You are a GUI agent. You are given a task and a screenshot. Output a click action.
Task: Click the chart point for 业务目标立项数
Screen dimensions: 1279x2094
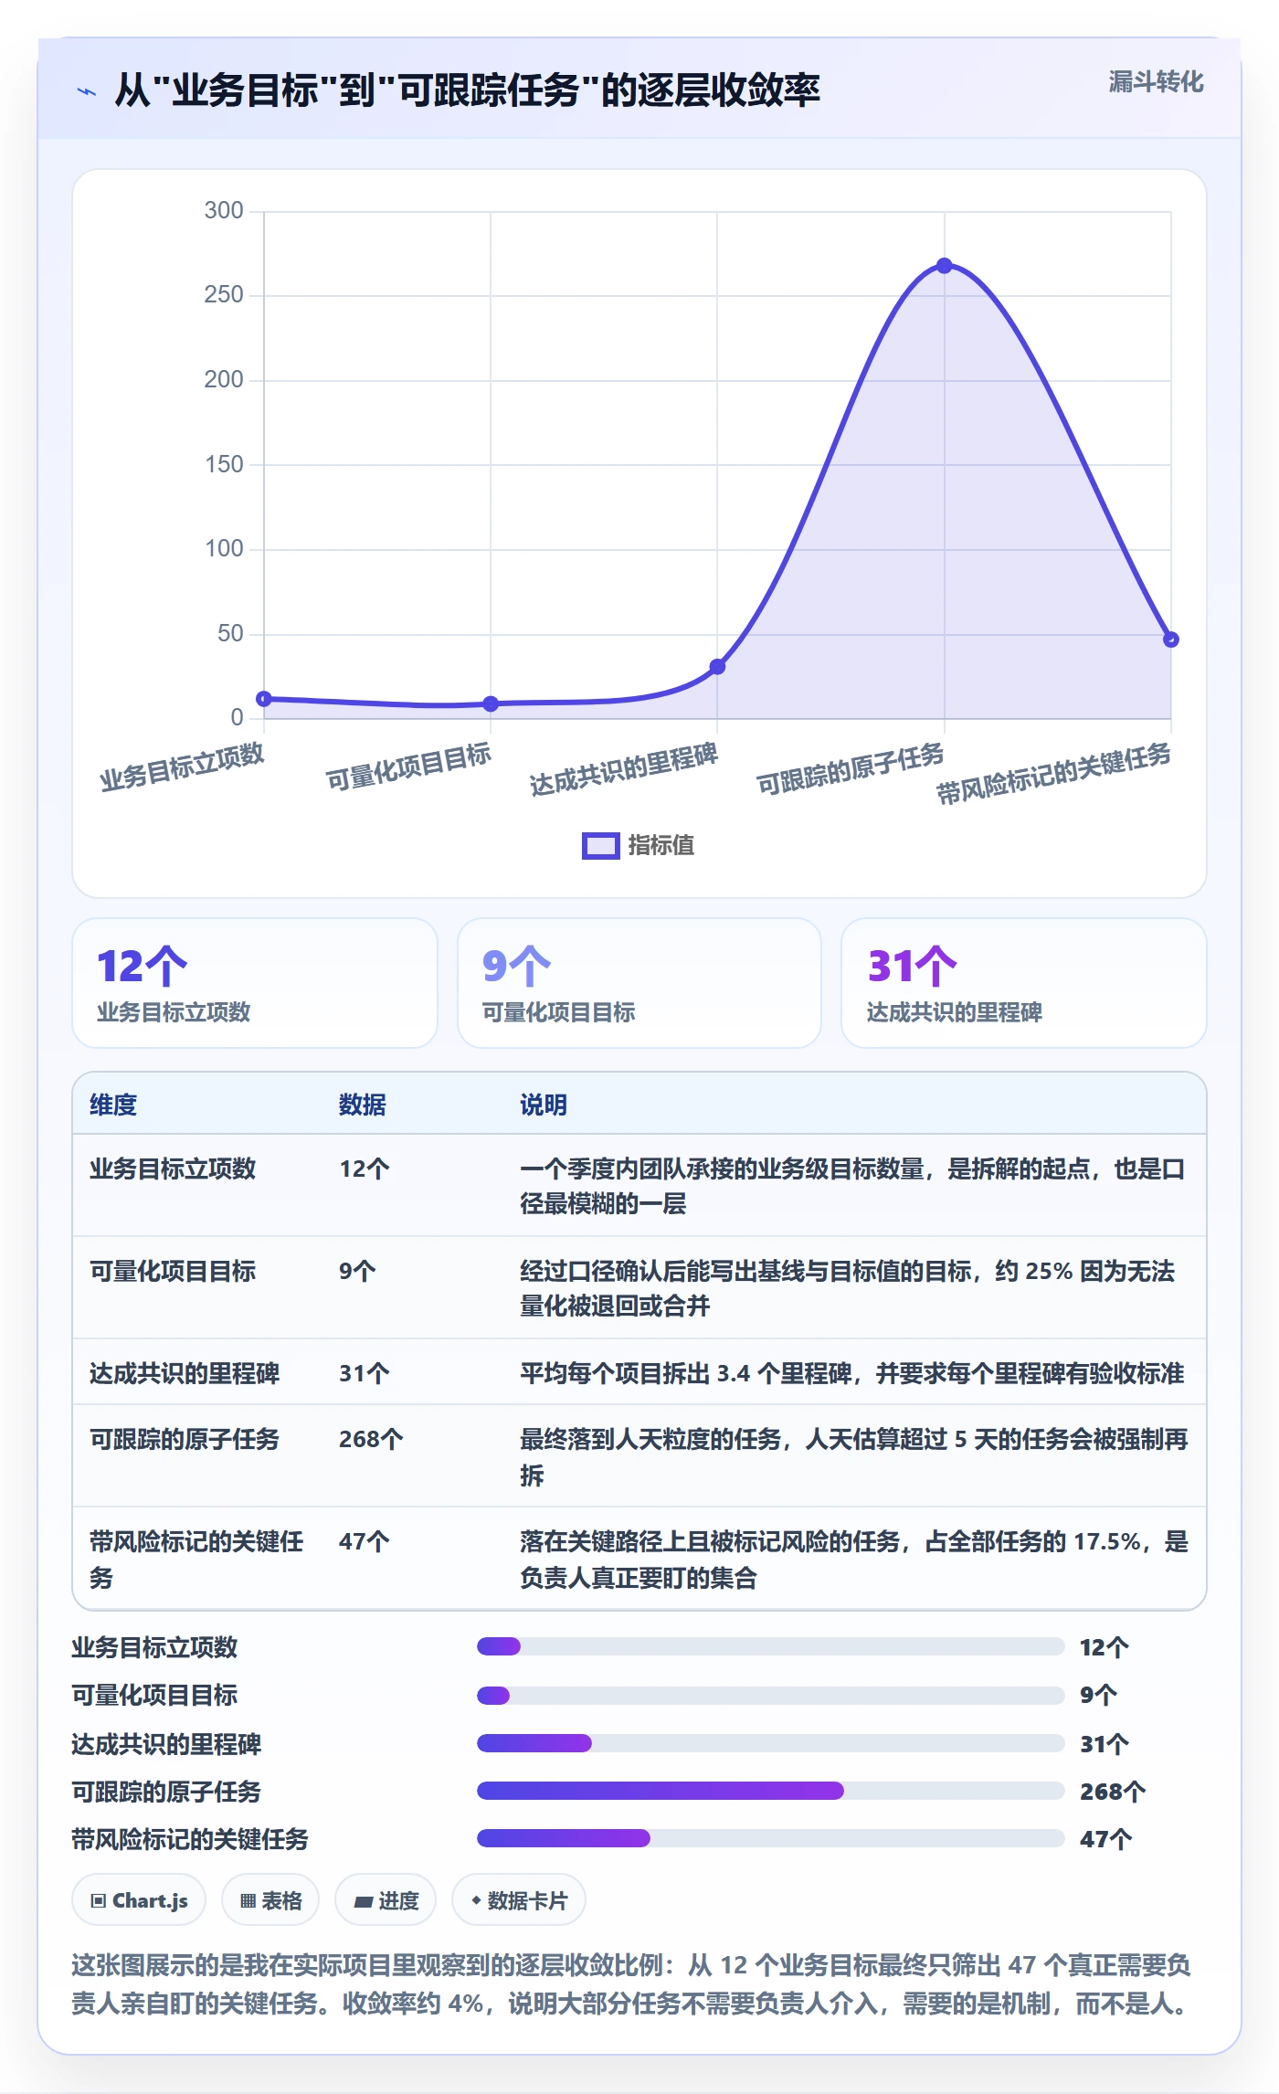pos(264,699)
